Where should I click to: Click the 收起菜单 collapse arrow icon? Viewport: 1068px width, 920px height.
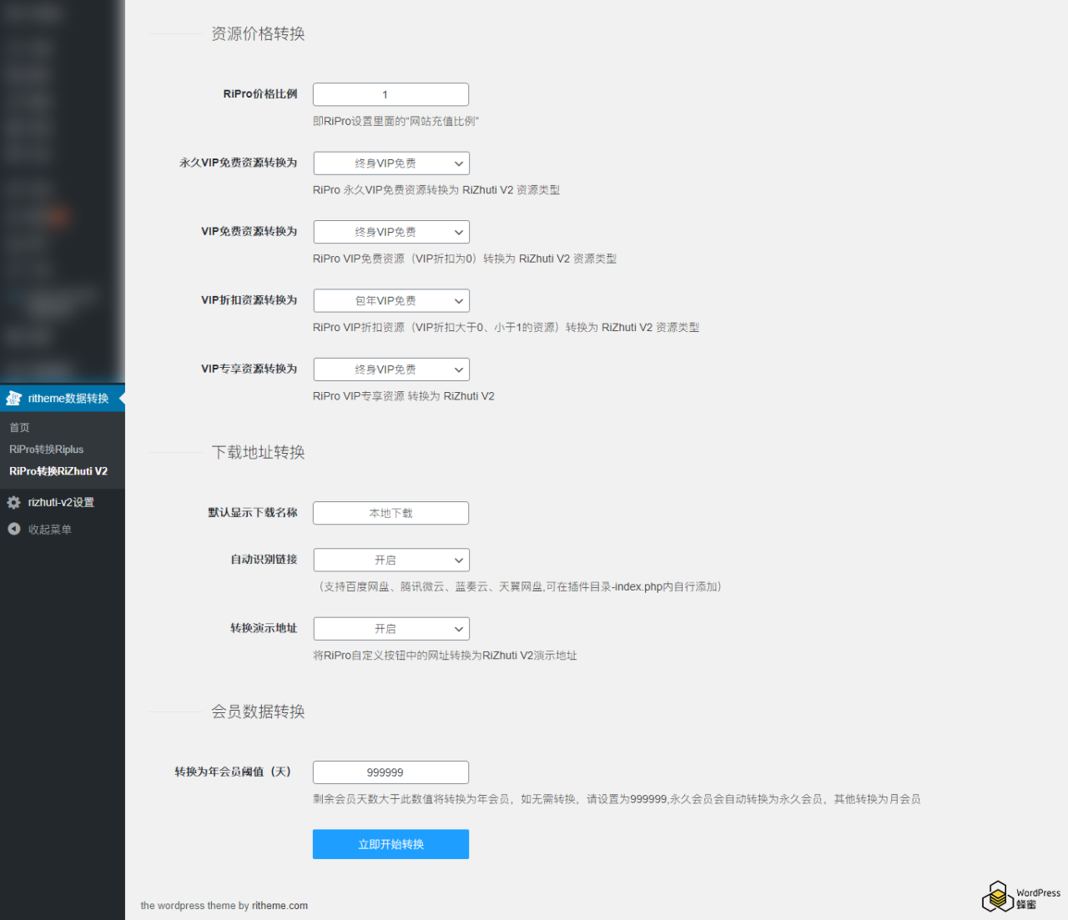tap(13, 529)
